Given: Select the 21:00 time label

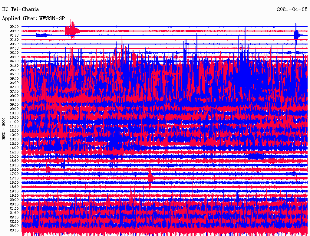Looking at the screenshot, I should (x=15, y=208).
